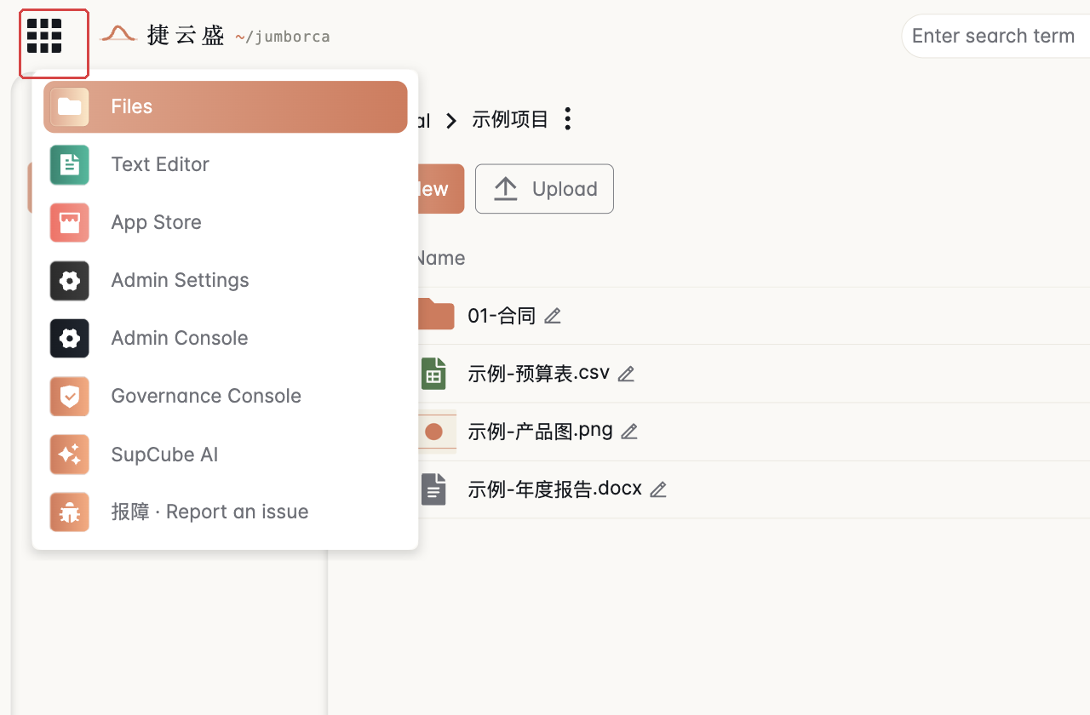The height and width of the screenshot is (715, 1090).
Task: Click the document icon of 示例-年度报告.docx
Action: 433,489
